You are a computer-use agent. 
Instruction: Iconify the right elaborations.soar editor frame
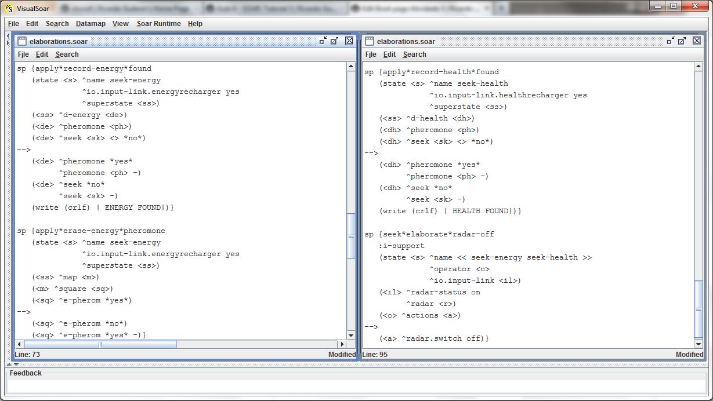671,41
